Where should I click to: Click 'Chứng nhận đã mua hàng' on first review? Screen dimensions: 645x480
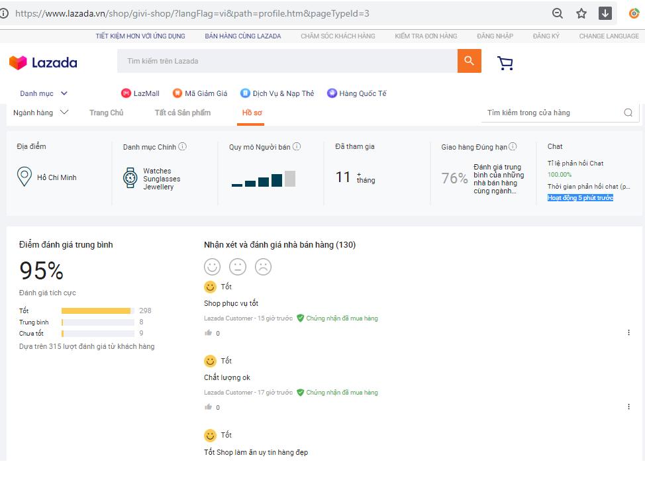click(x=342, y=318)
